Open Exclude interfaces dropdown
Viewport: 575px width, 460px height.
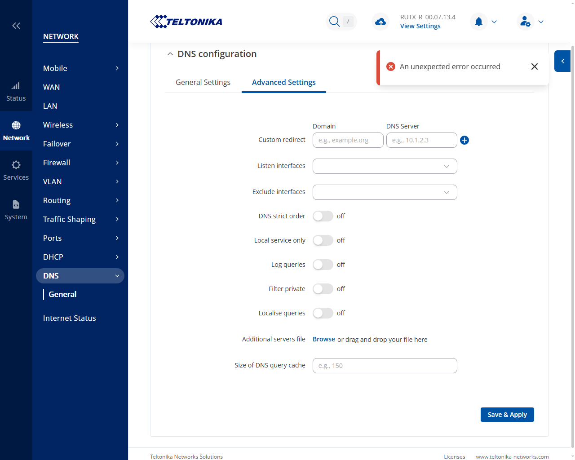point(385,192)
